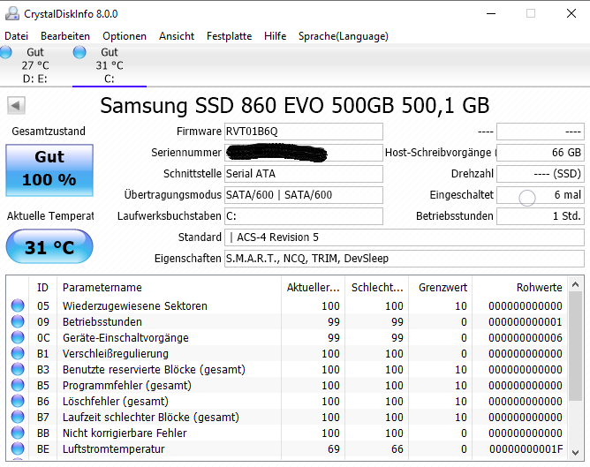Sort by the ID column header
590x467 pixels.
(42, 287)
